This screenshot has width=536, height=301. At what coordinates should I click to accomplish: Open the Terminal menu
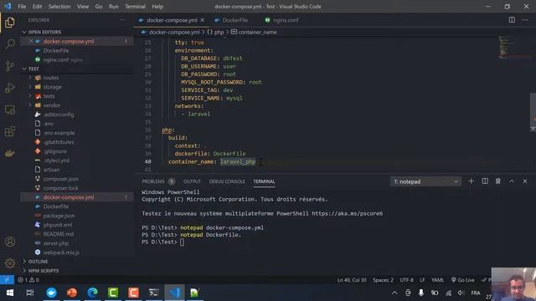(x=135, y=7)
